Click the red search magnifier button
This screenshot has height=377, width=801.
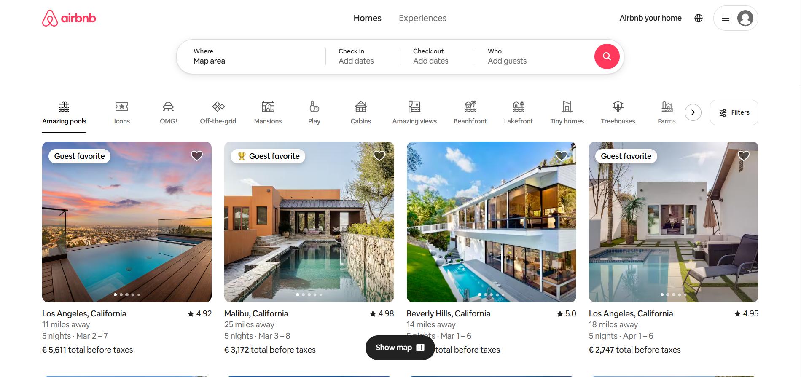(x=607, y=56)
